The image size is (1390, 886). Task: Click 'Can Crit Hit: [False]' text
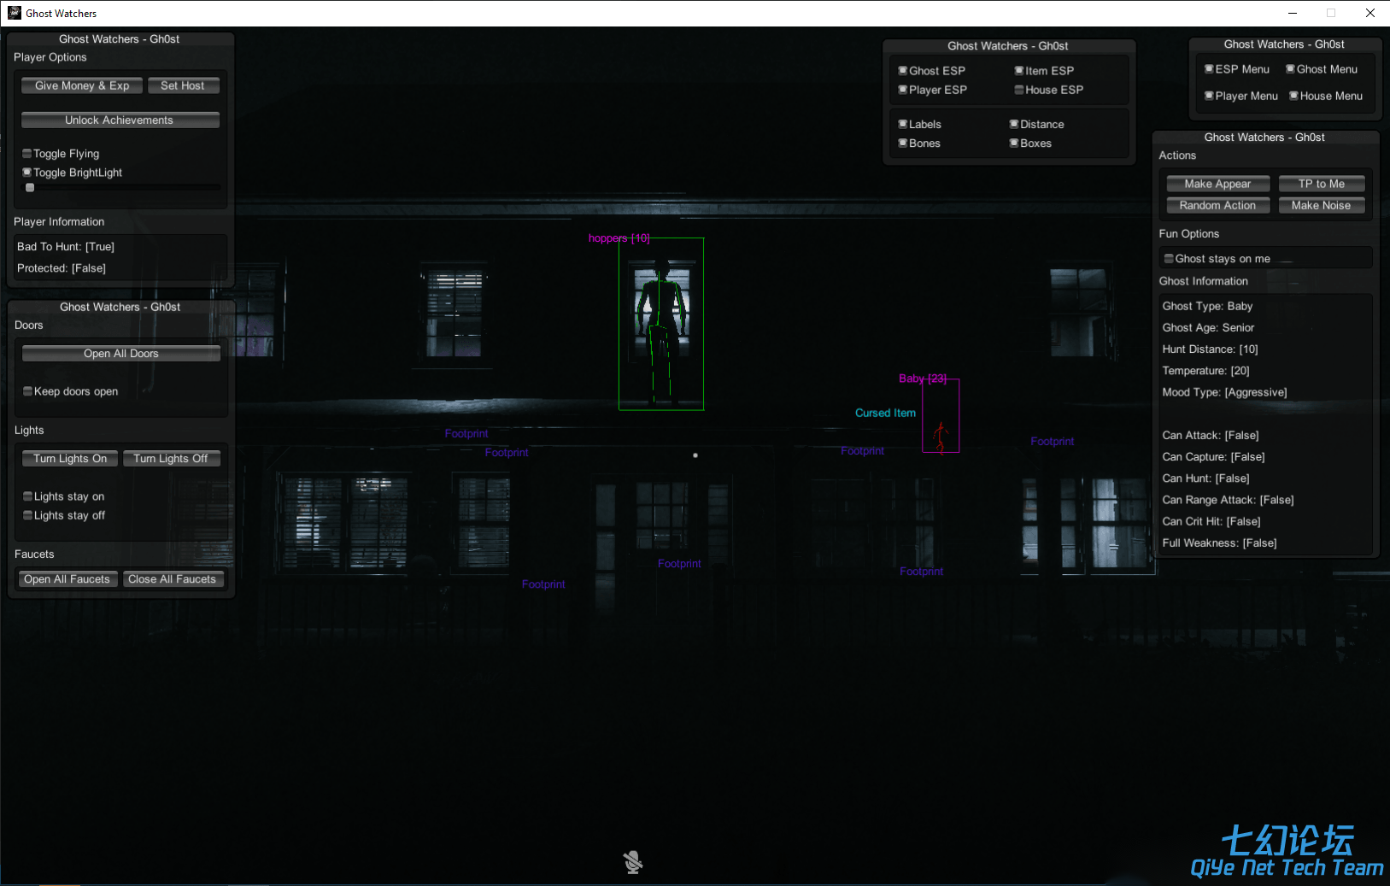(x=1211, y=521)
